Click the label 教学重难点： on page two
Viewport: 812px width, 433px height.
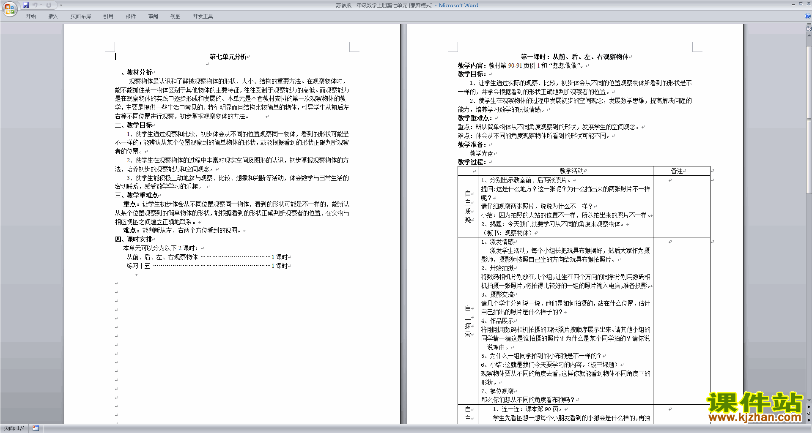[x=475, y=118]
